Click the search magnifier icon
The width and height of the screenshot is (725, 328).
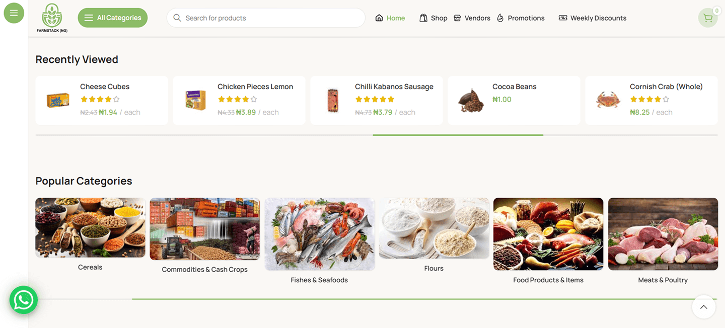pos(177,18)
